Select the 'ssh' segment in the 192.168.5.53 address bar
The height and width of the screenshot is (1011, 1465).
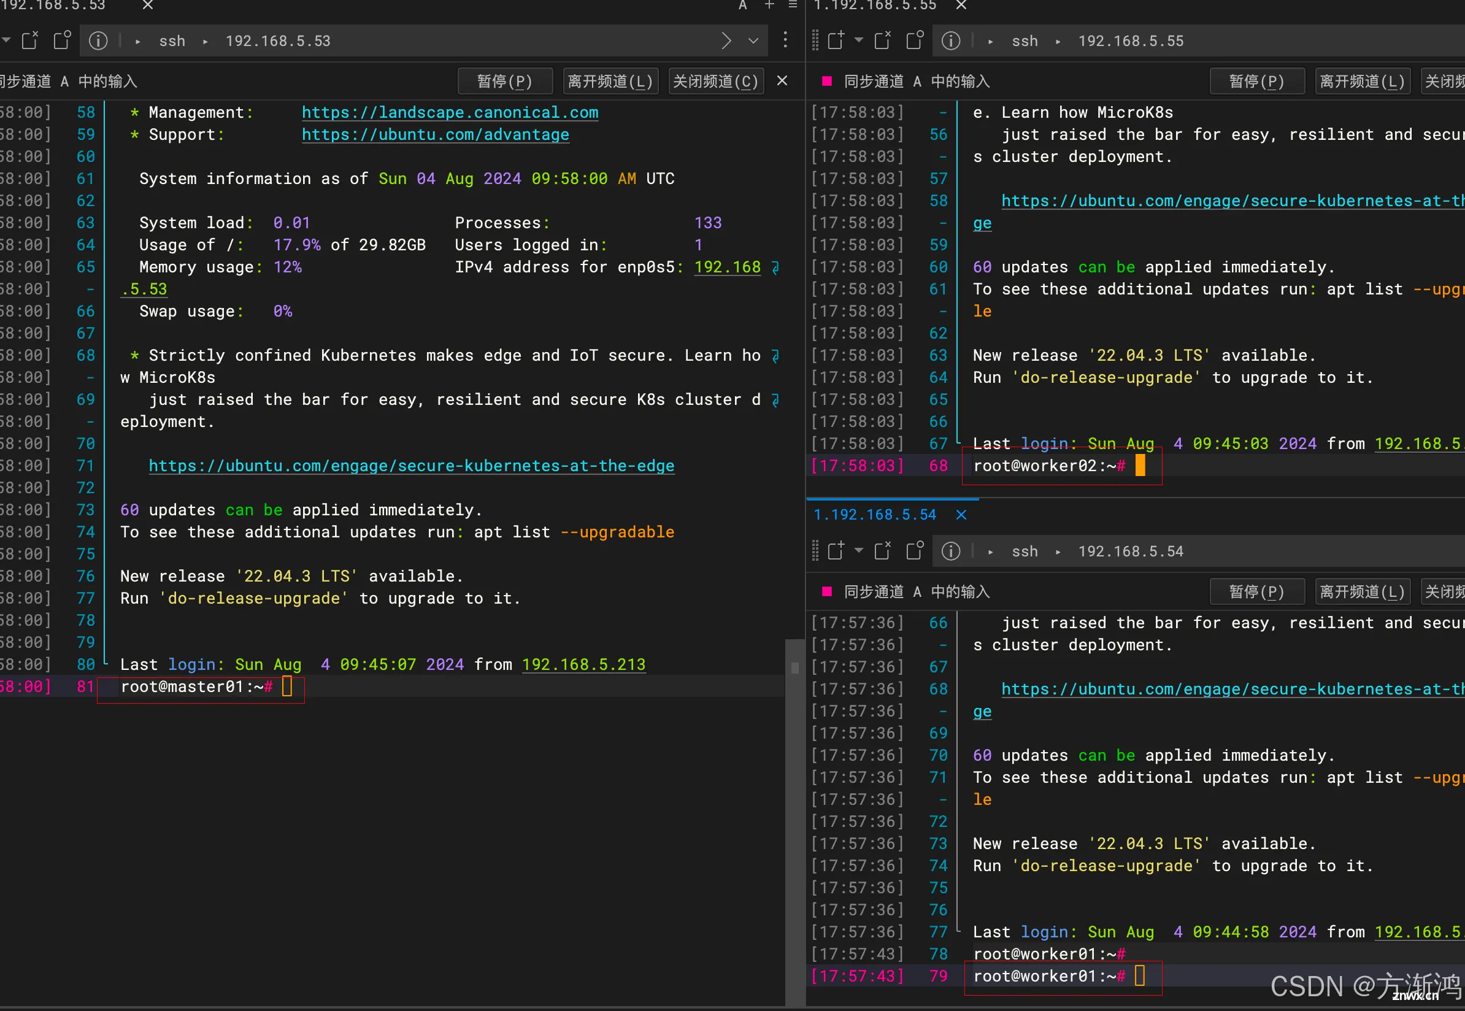(x=172, y=41)
